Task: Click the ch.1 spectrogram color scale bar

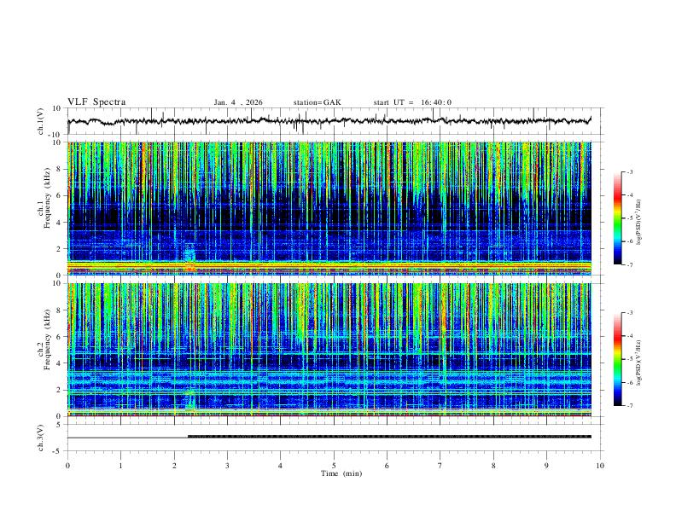Action: (618, 218)
